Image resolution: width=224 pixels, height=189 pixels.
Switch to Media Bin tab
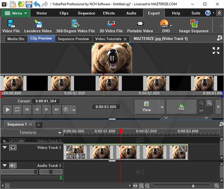(16, 39)
